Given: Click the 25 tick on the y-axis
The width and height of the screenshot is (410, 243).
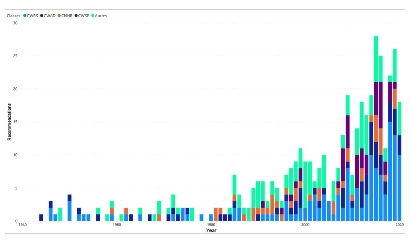Looking at the screenshot, I should point(15,56).
